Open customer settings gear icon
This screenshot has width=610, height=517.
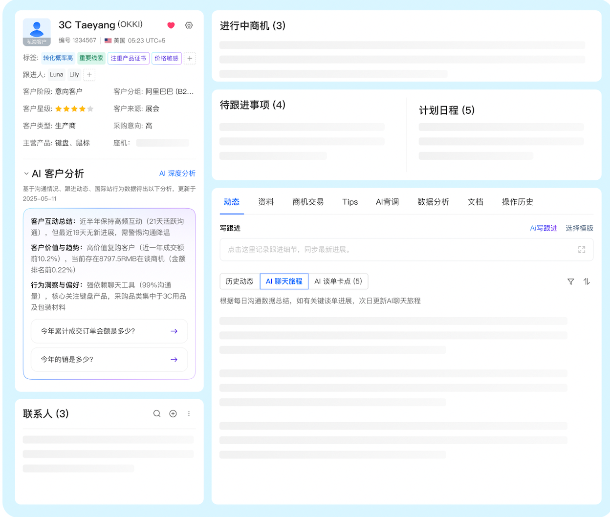189,25
